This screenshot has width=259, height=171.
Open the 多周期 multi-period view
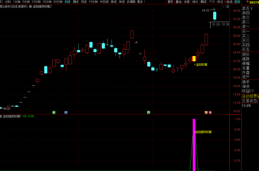(x=131, y=2)
